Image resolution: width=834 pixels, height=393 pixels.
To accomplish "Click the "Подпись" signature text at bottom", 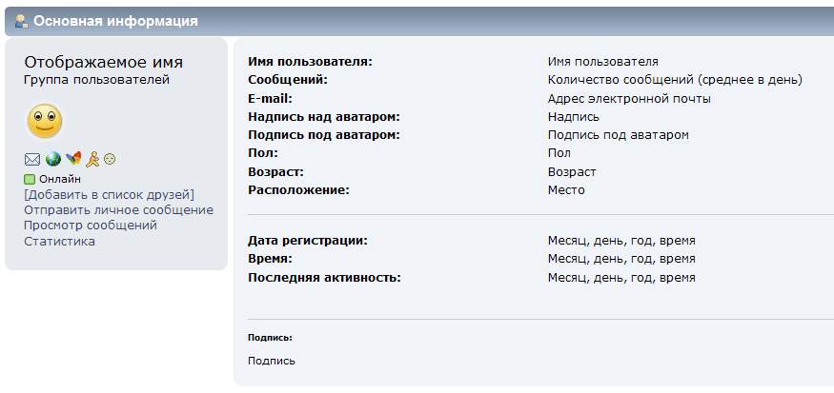I will (272, 362).
